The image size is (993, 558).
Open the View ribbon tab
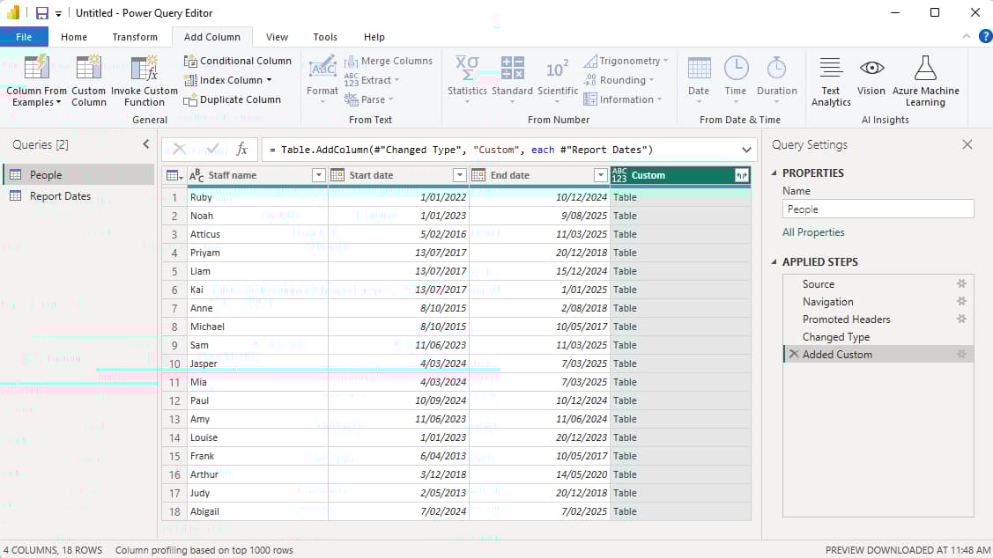[x=277, y=37]
